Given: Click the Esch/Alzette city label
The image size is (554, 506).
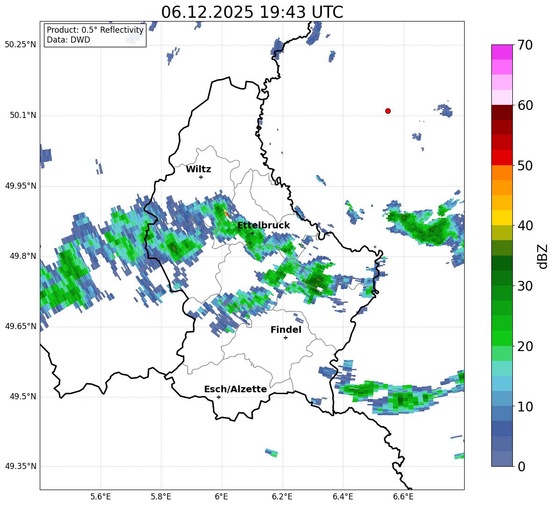Looking at the screenshot, I should point(235,389).
